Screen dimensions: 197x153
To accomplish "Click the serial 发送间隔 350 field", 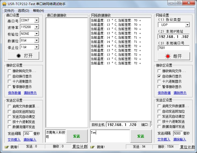I will [28, 133].
